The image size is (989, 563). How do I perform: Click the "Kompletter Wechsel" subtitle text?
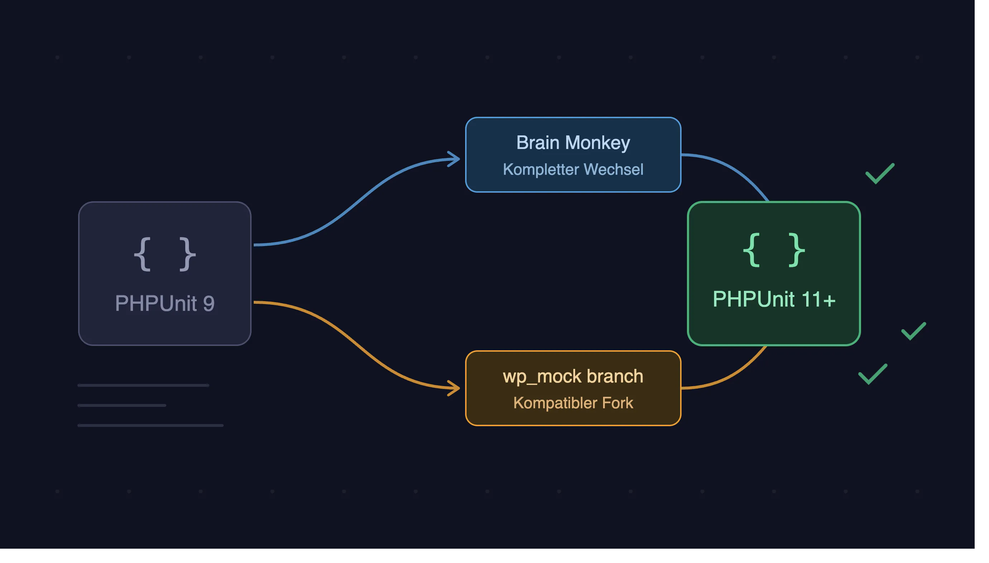coord(573,169)
